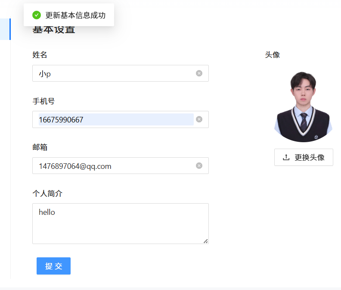Click the 提交 button
Viewport: 341px width, 290px height.
[53, 266]
